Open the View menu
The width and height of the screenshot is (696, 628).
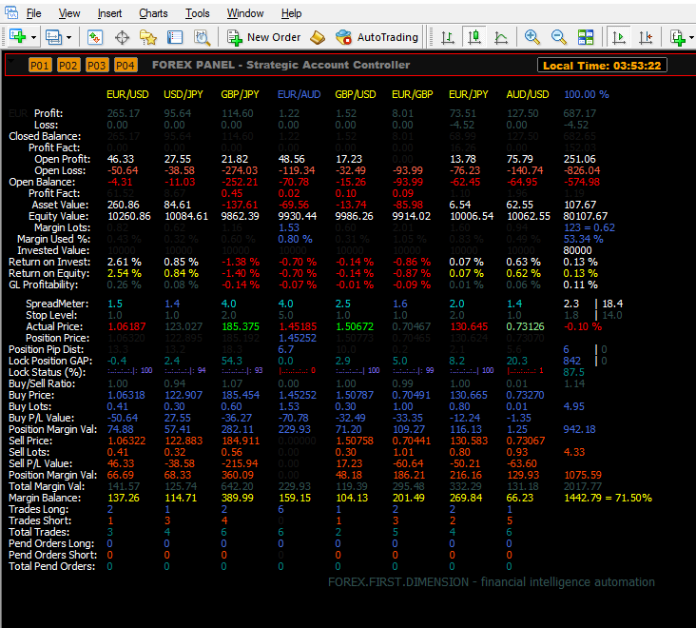point(69,13)
